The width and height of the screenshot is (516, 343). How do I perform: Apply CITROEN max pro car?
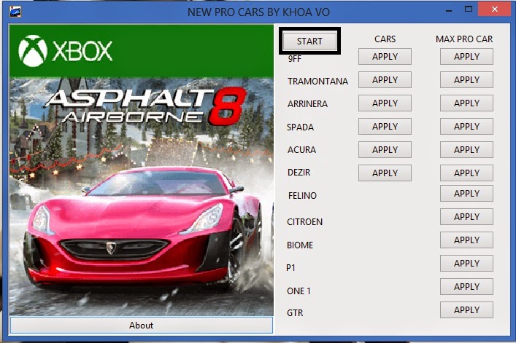(x=466, y=216)
